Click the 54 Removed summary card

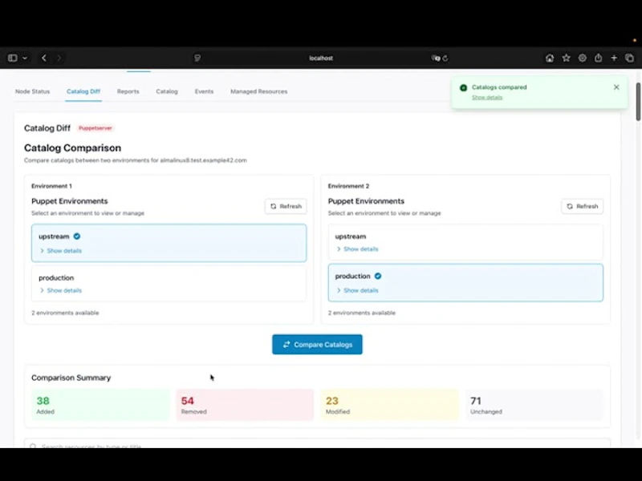[x=245, y=405]
